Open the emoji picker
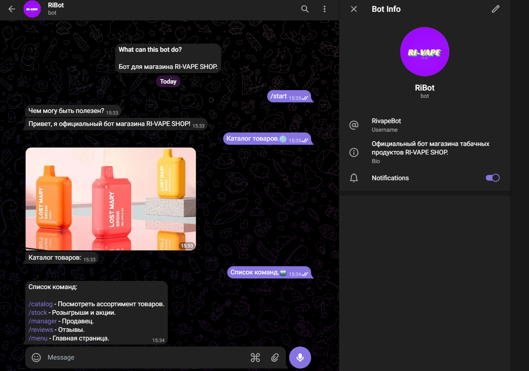 tap(36, 358)
